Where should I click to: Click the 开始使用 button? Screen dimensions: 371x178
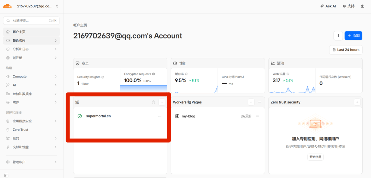pyautogui.click(x=315, y=157)
